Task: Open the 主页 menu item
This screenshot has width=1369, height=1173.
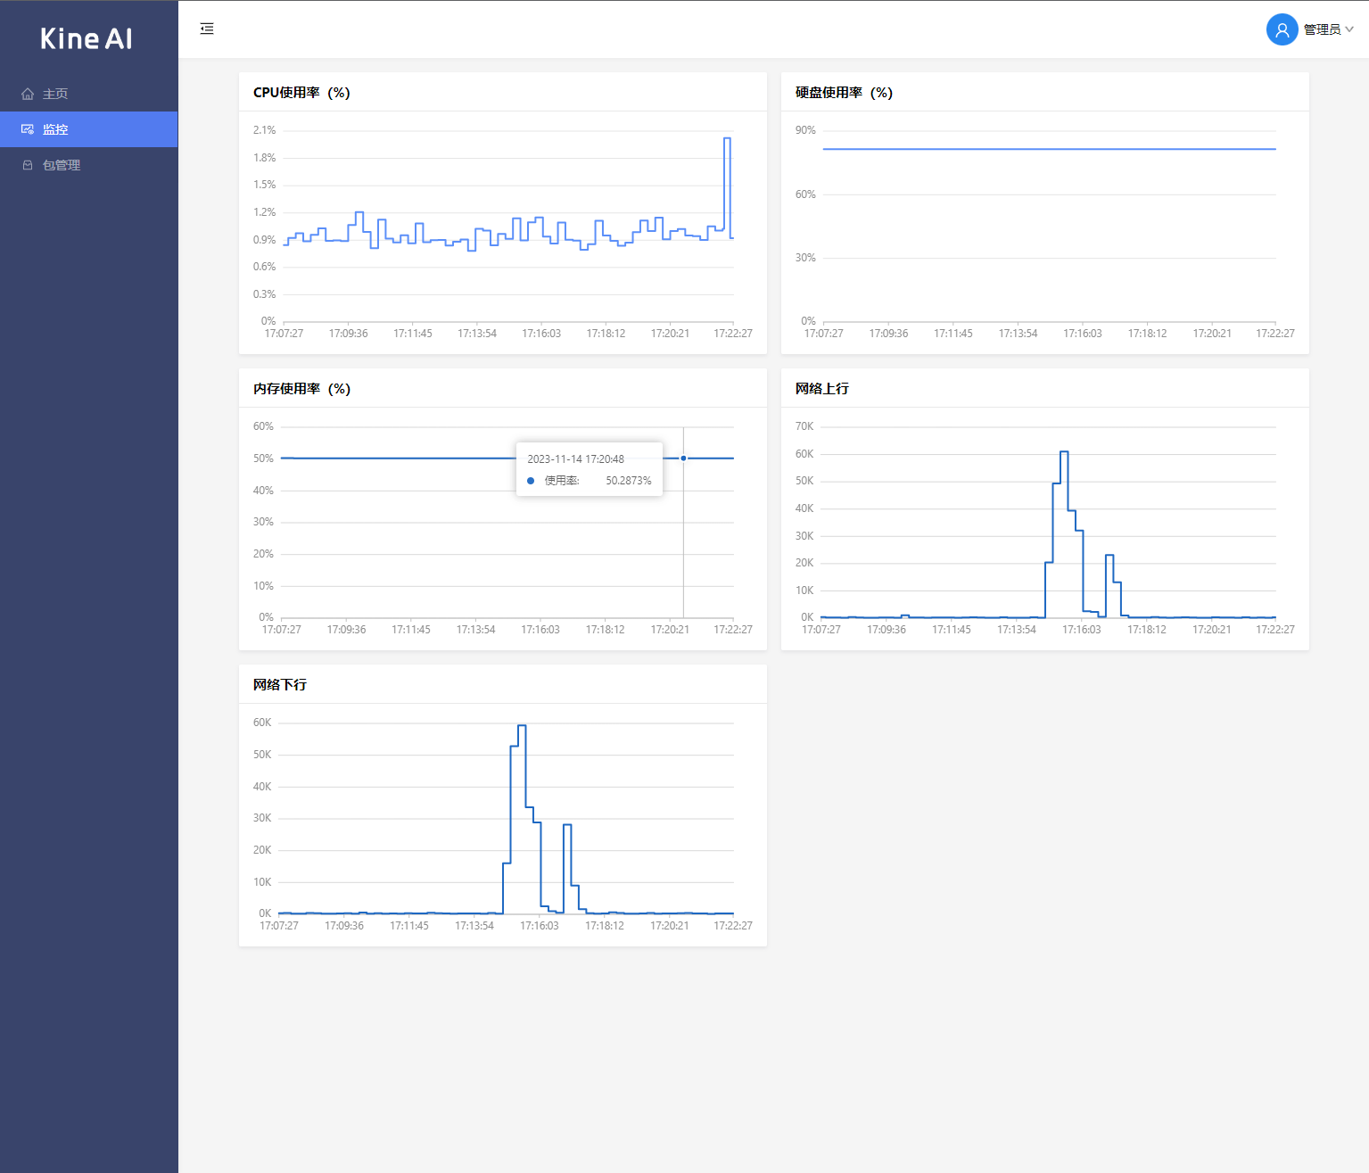Action: coord(89,94)
